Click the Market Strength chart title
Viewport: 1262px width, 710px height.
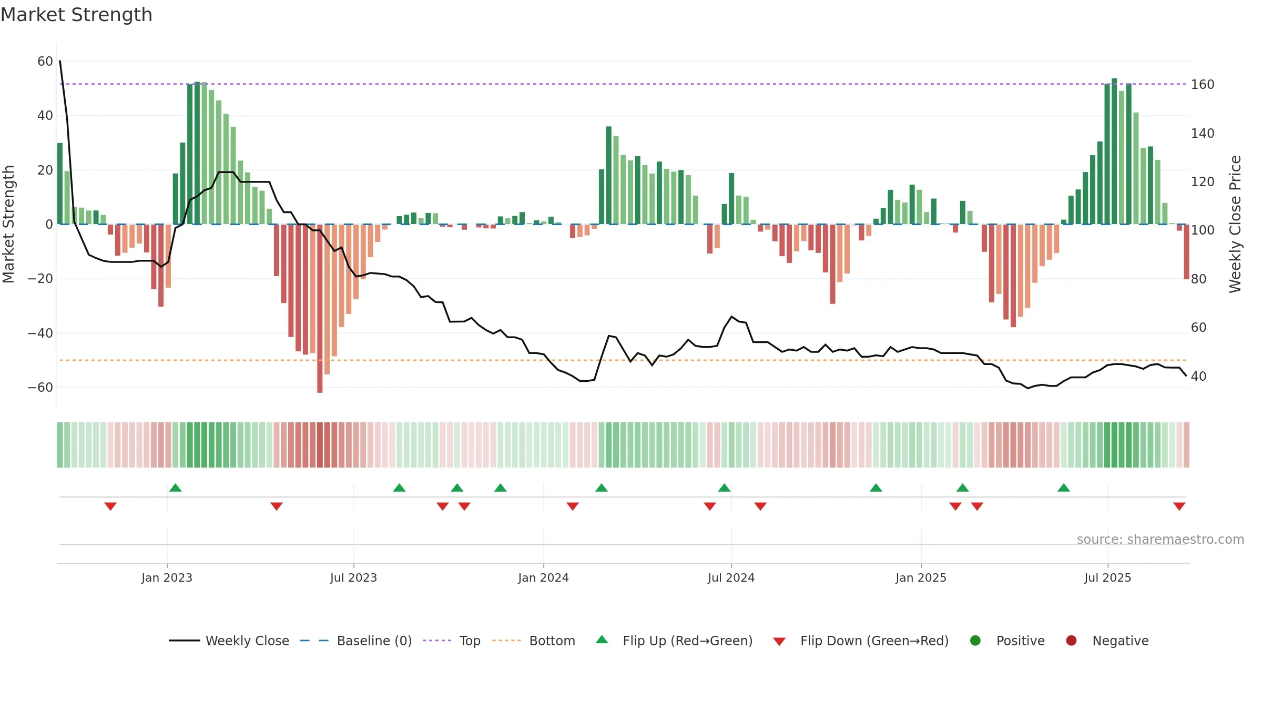(77, 15)
